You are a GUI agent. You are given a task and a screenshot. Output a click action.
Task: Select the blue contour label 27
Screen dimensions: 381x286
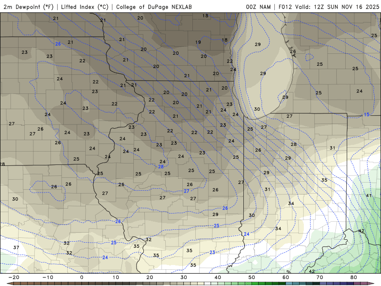point(186,191)
